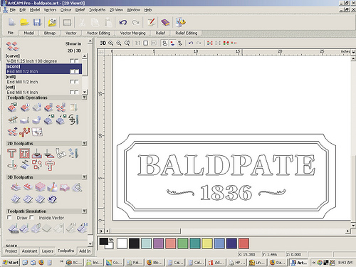Click the blue Reset Simulation arrow icon
The image size is (356, 267).
[52, 199]
